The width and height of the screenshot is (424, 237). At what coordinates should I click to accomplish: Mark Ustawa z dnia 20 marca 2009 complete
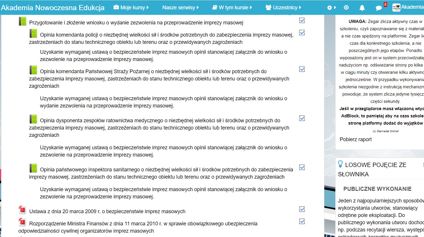302,209
